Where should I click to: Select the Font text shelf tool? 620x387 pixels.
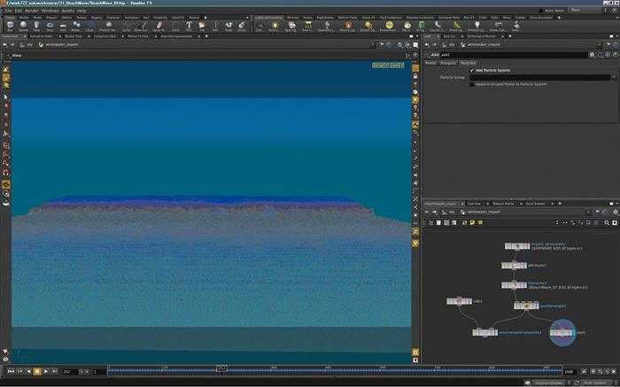(x=189, y=26)
